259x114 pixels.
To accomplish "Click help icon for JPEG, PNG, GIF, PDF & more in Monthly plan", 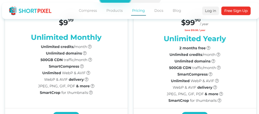I will pyautogui.click(x=93, y=86).
